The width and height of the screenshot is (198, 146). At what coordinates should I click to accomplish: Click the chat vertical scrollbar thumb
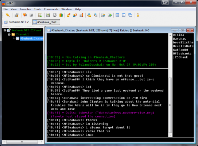170,105
